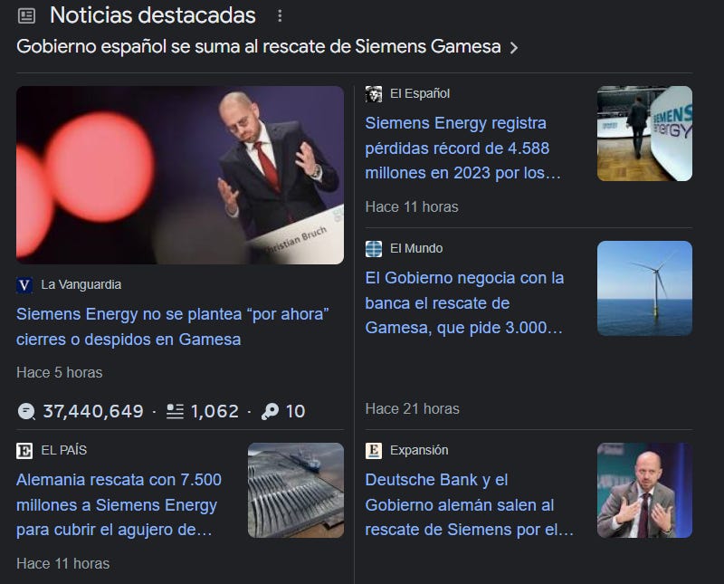This screenshot has width=724, height=584.
Task: Open article about pérdidas récord de 4.588 millones
Action: point(462,148)
